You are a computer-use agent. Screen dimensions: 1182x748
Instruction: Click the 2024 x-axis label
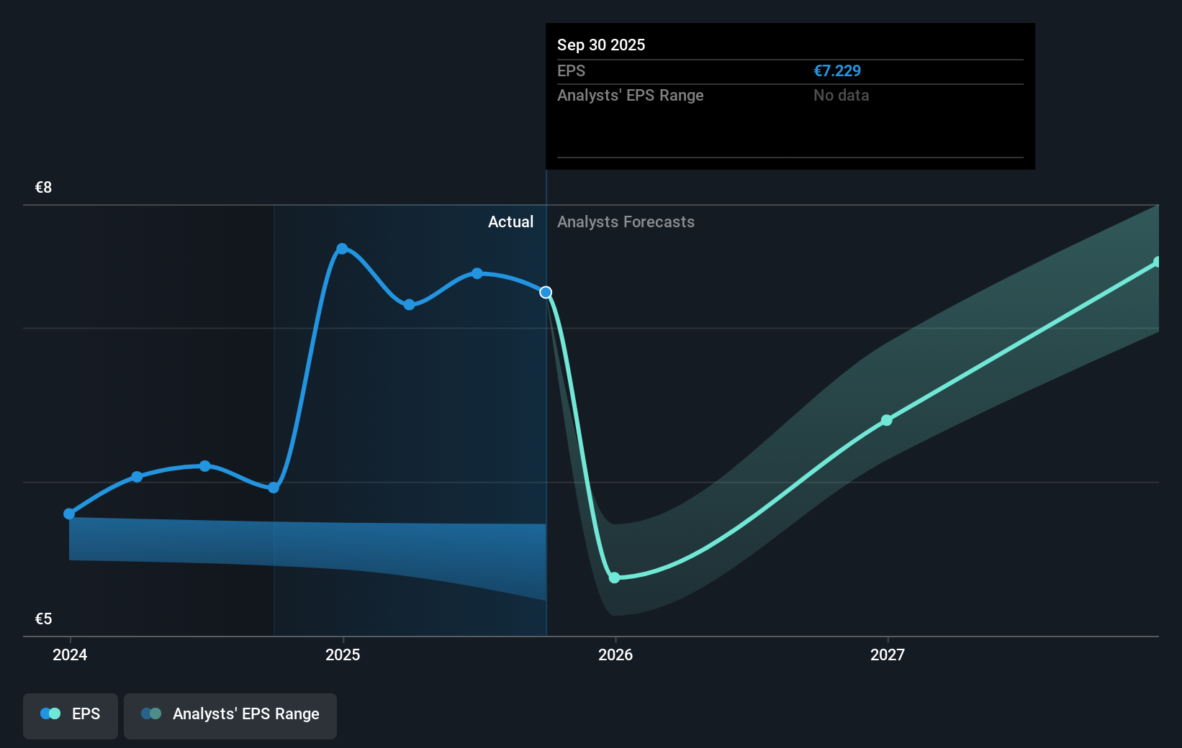click(x=70, y=654)
